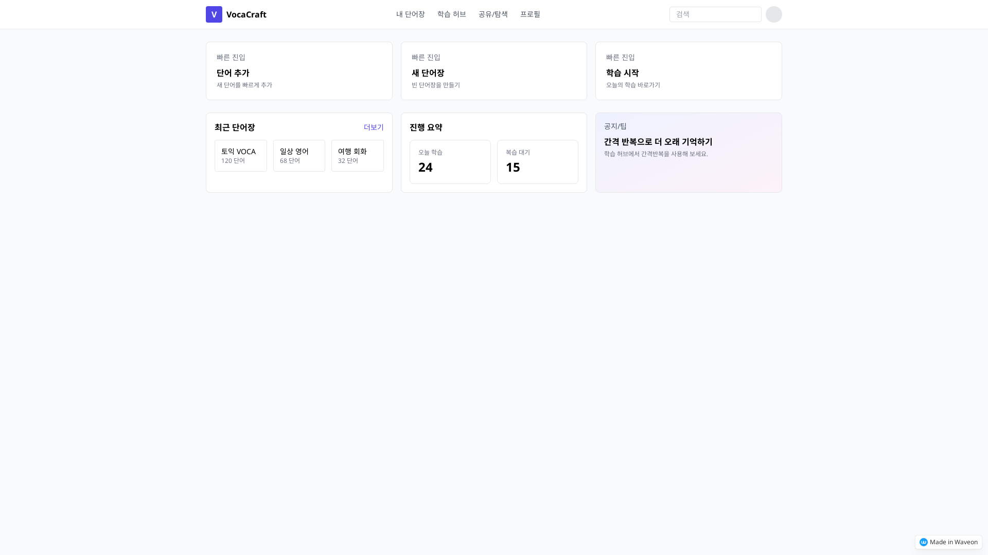Click the Waveon badge icon

924,542
